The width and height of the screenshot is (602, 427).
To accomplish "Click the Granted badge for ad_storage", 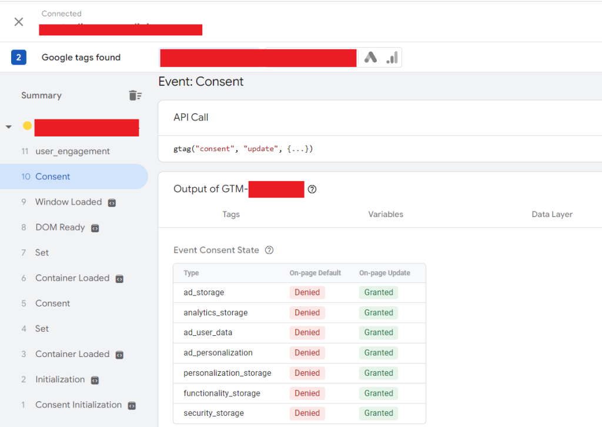I will coord(379,292).
